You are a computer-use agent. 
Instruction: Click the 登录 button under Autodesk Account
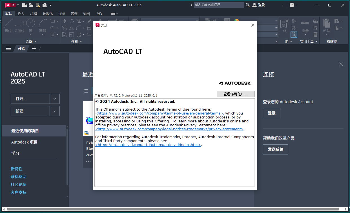[272, 113]
